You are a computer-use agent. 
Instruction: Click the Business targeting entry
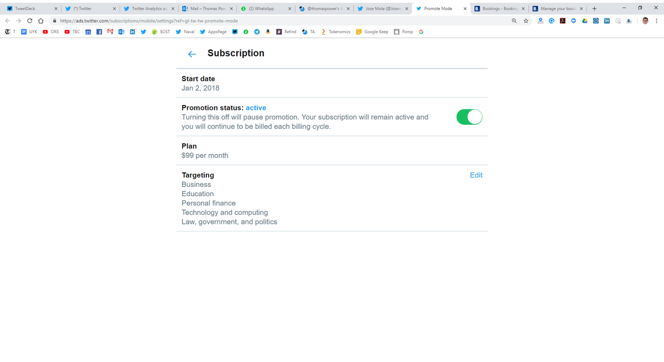[x=196, y=185]
